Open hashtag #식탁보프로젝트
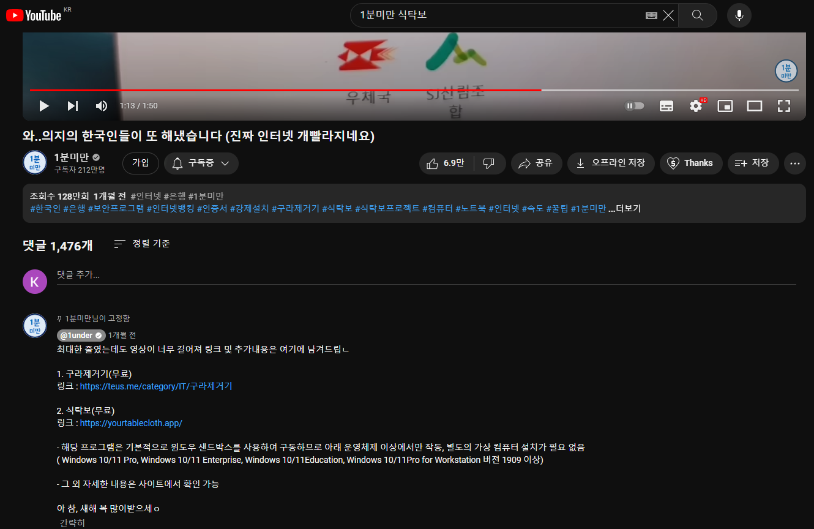This screenshot has height=529, width=814. click(387, 209)
